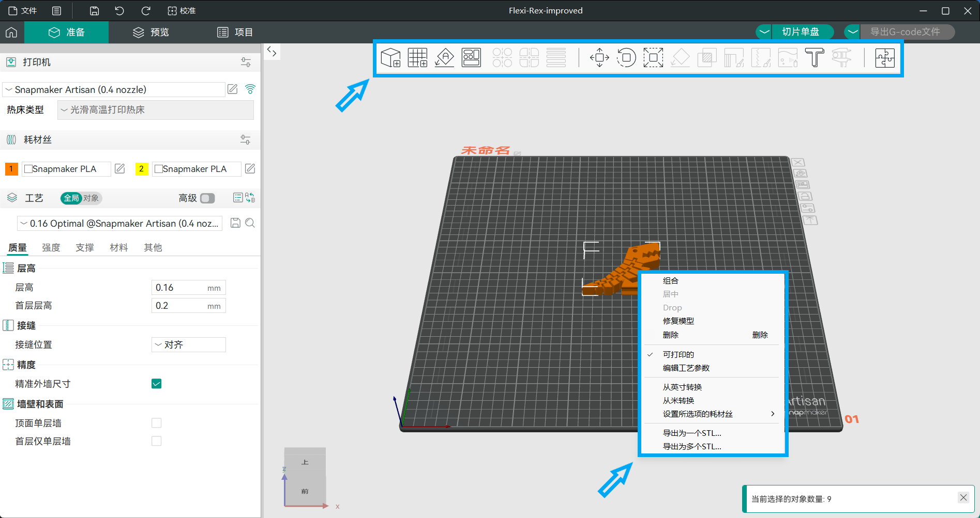Open filament 1 Snapmaker PLA dropdown

point(66,169)
